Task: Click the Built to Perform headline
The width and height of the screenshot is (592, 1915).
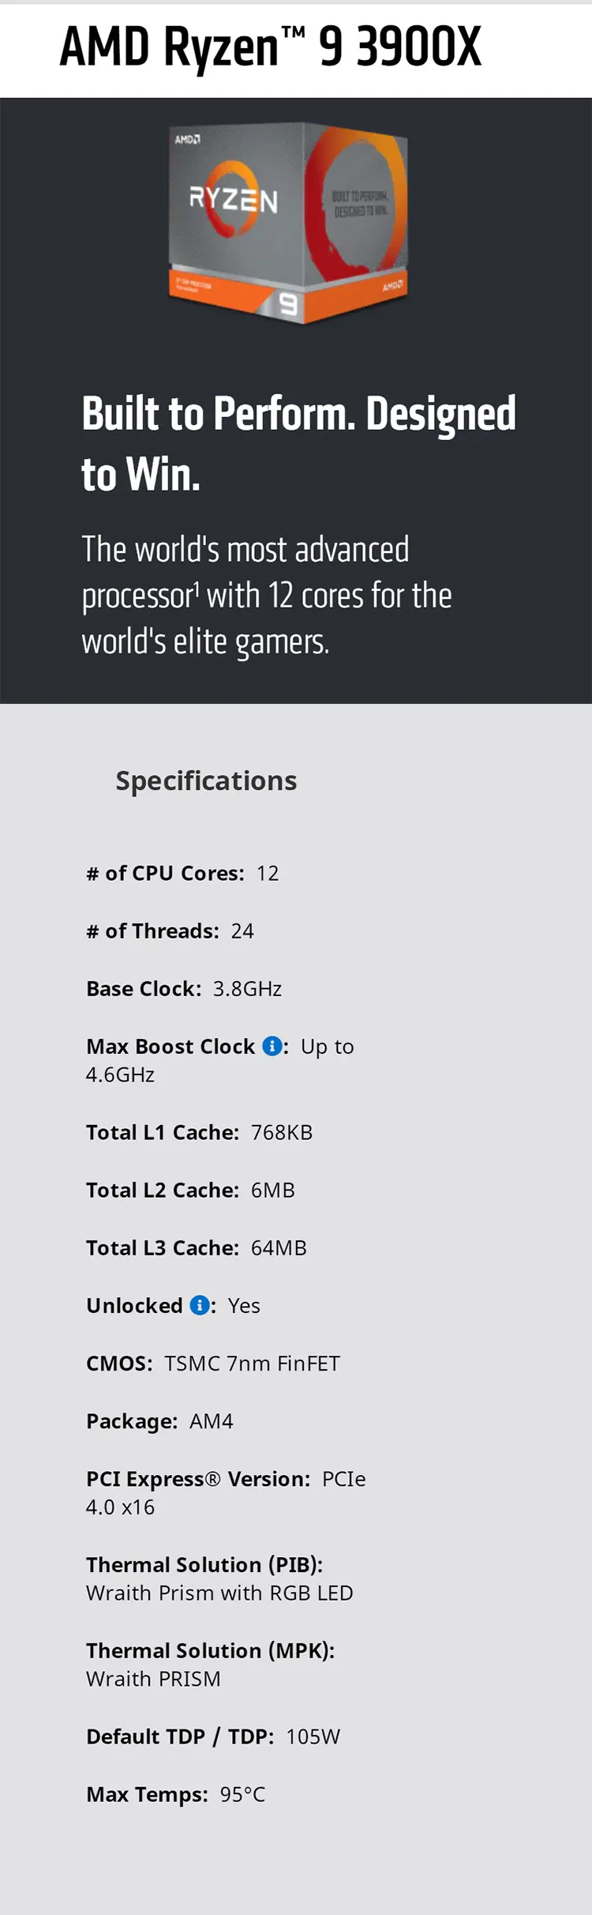Action: (x=298, y=444)
